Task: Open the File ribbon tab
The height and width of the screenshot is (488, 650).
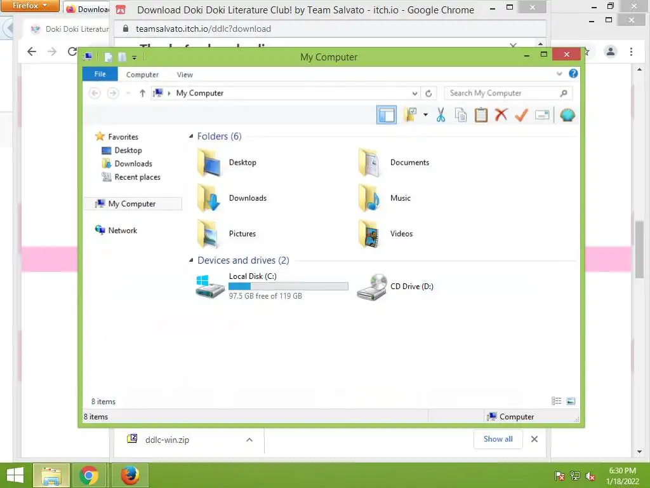Action: 100,74
